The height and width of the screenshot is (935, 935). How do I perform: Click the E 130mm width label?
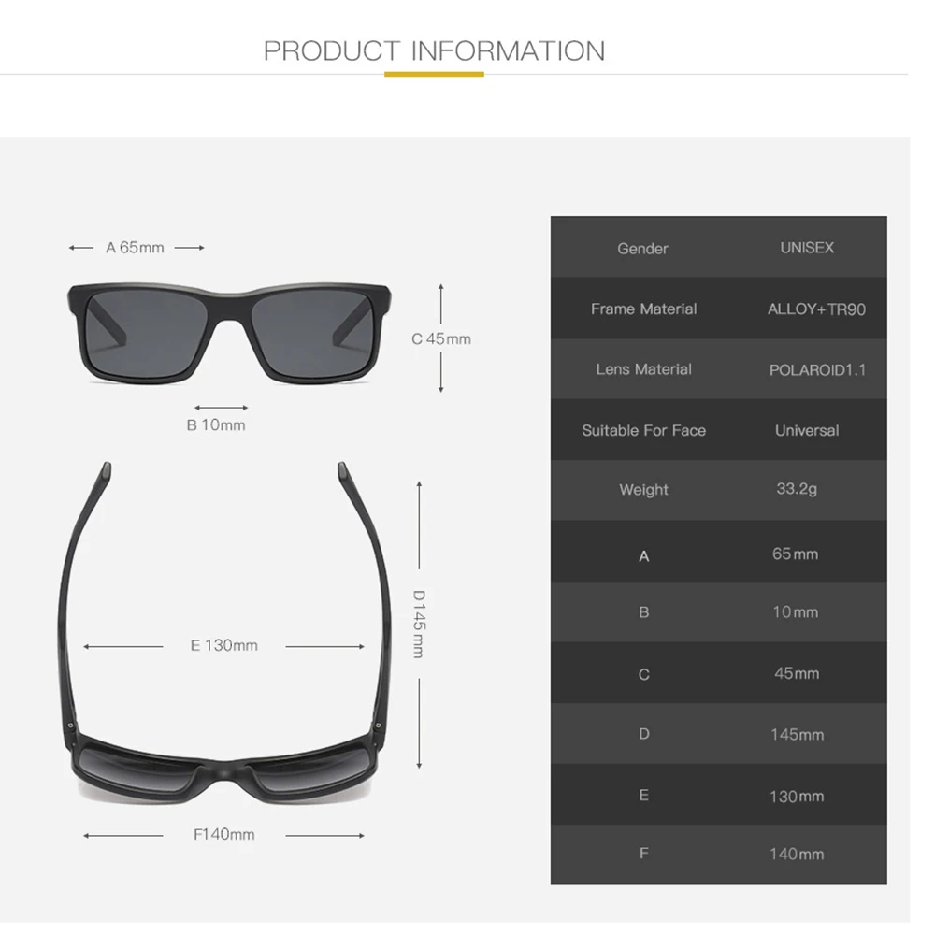(x=224, y=645)
